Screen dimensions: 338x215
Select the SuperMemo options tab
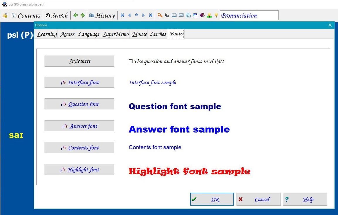tap(116, 34)
